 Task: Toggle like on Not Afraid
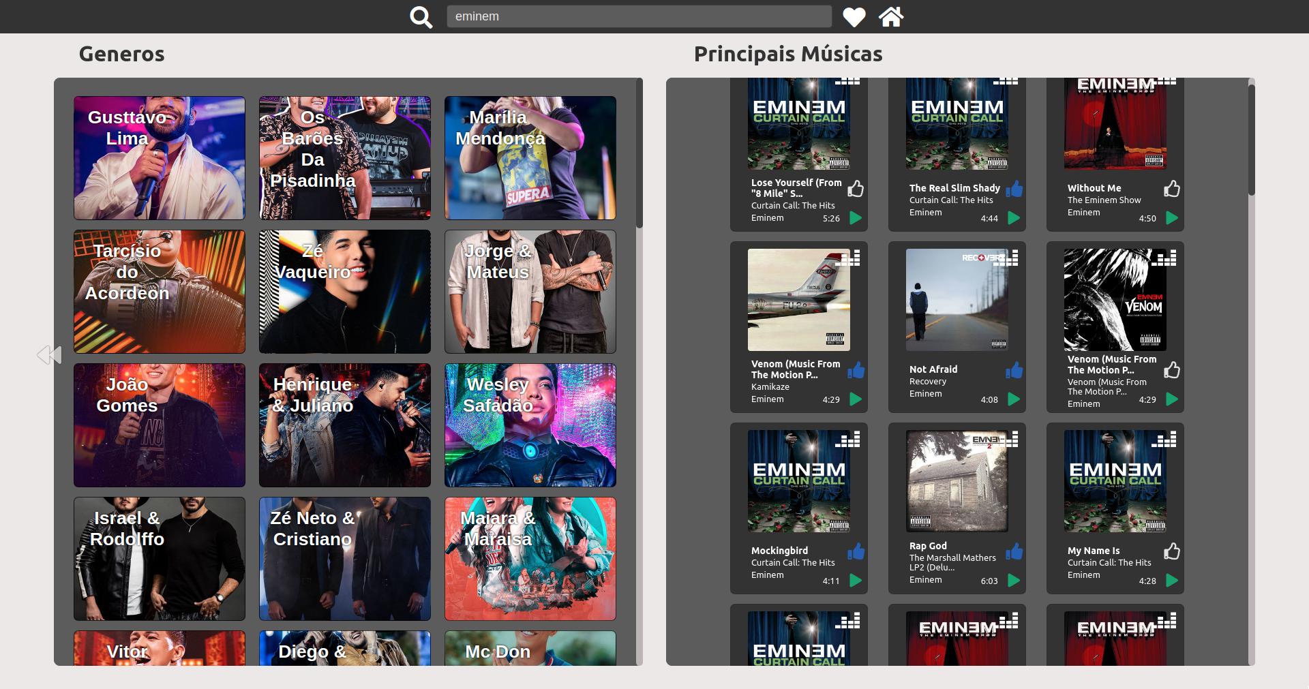(x=1014, y=370)
